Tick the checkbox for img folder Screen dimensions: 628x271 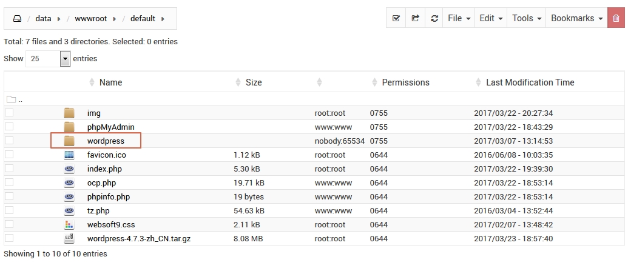tap(9, 113)
